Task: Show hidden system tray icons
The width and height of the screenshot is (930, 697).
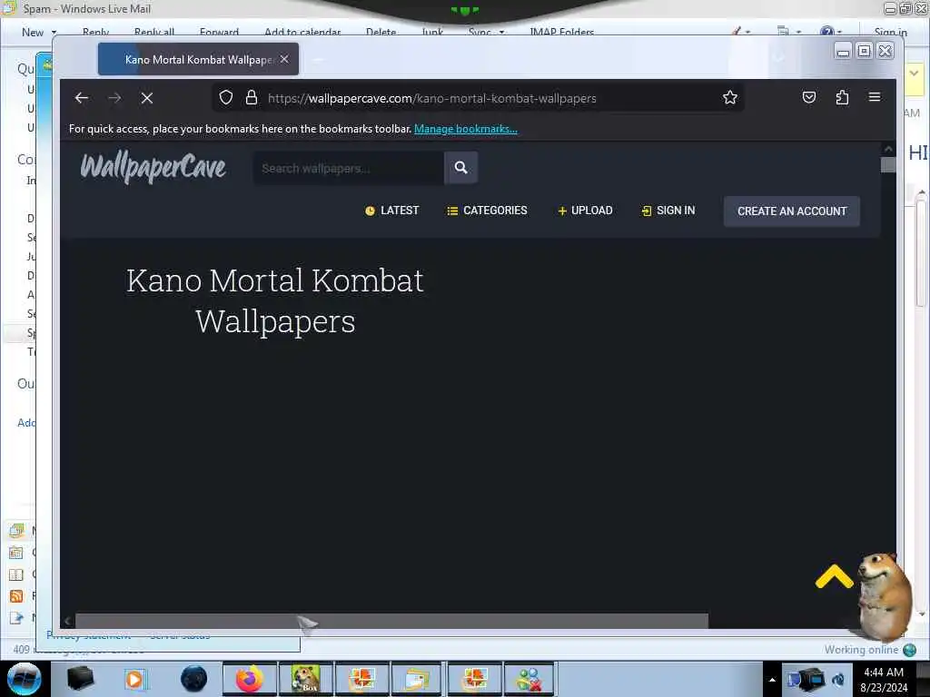Action: [x=772, y=680]
